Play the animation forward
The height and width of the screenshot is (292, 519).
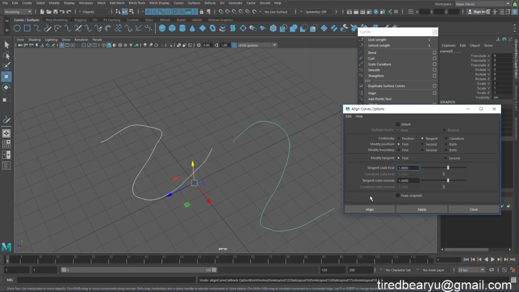(x=493, y=260)
